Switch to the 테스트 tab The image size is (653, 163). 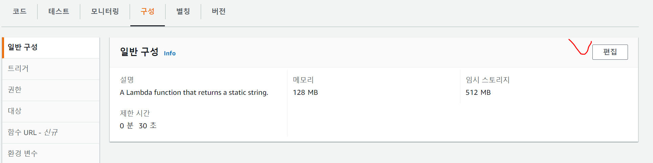[x=59, y=11]
